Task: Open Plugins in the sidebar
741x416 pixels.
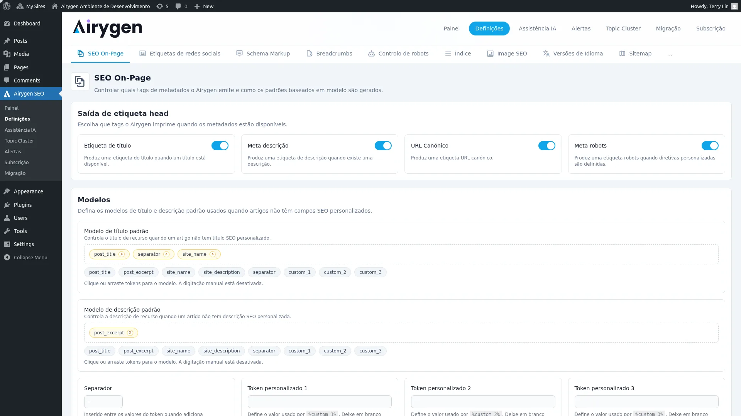Action: [31, 205]
